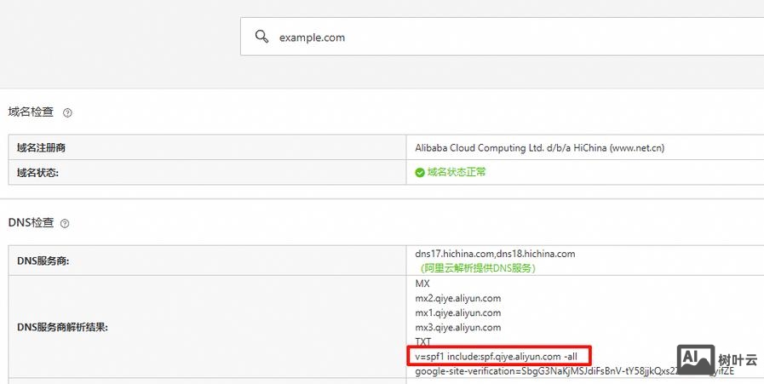This screenshot has height=384, width=764.
Task: Select dns17.hichina.com,dns18.hichina.com value
Action: [495, 254]
